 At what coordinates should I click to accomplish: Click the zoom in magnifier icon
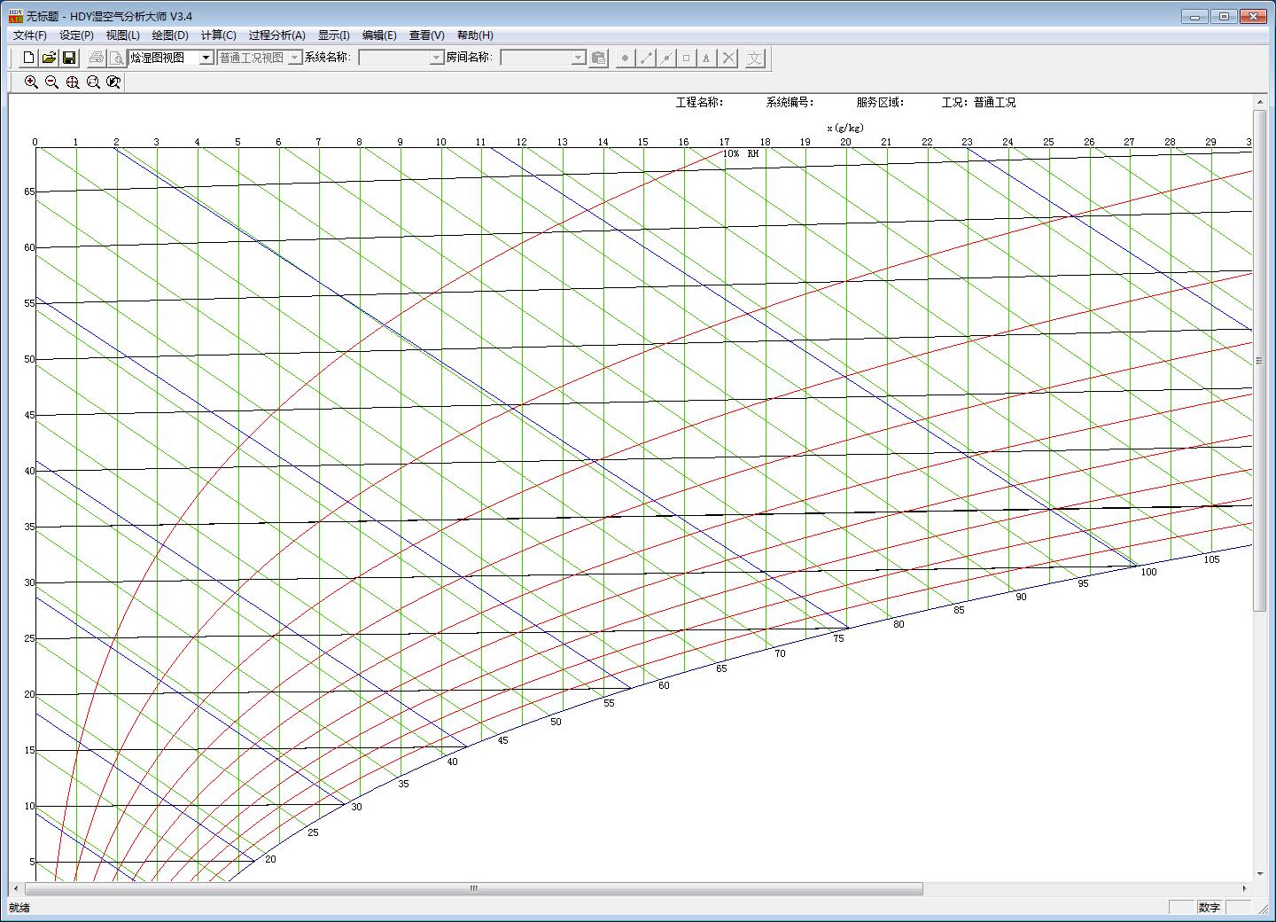coord(31,82)
